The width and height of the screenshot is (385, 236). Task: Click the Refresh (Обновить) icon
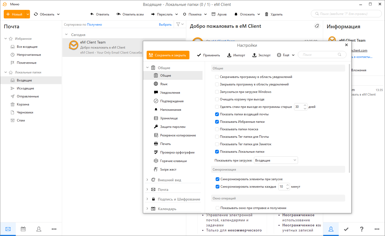click(x=36, y=14)
